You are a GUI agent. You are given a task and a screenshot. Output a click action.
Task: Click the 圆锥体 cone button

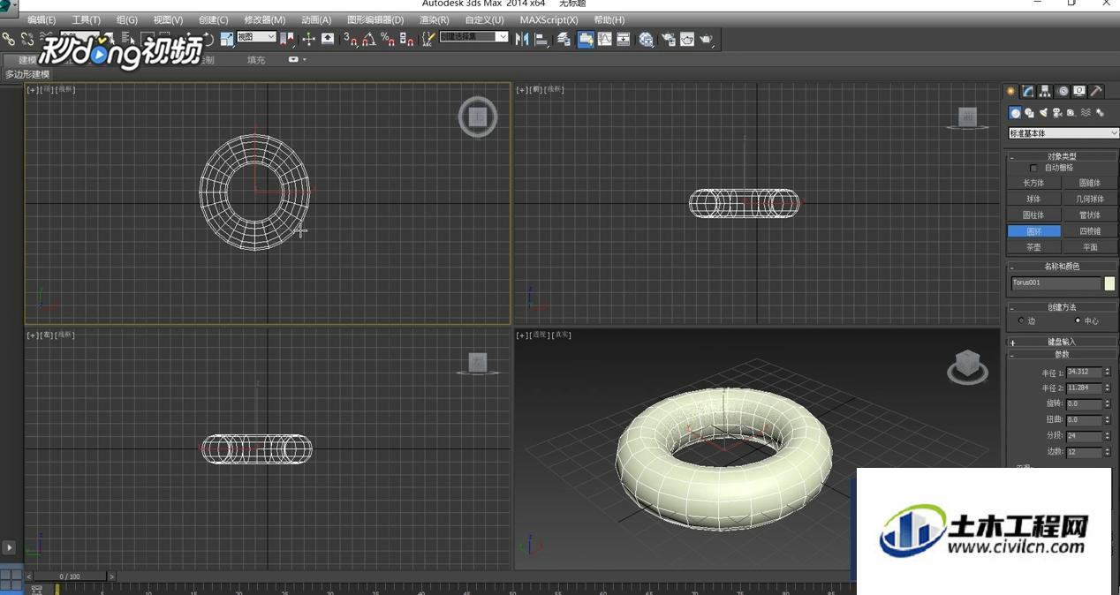(x=1090, y=183)
